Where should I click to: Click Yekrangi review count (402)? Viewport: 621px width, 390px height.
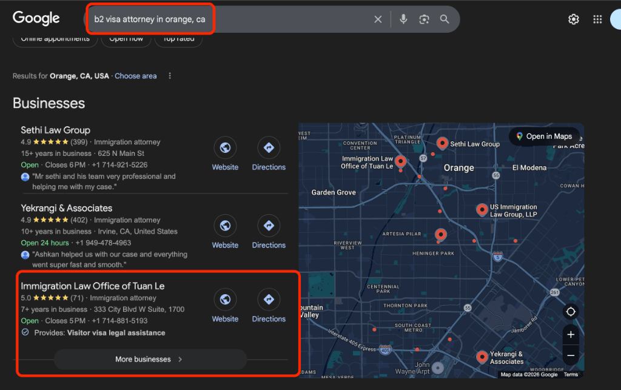79,220
